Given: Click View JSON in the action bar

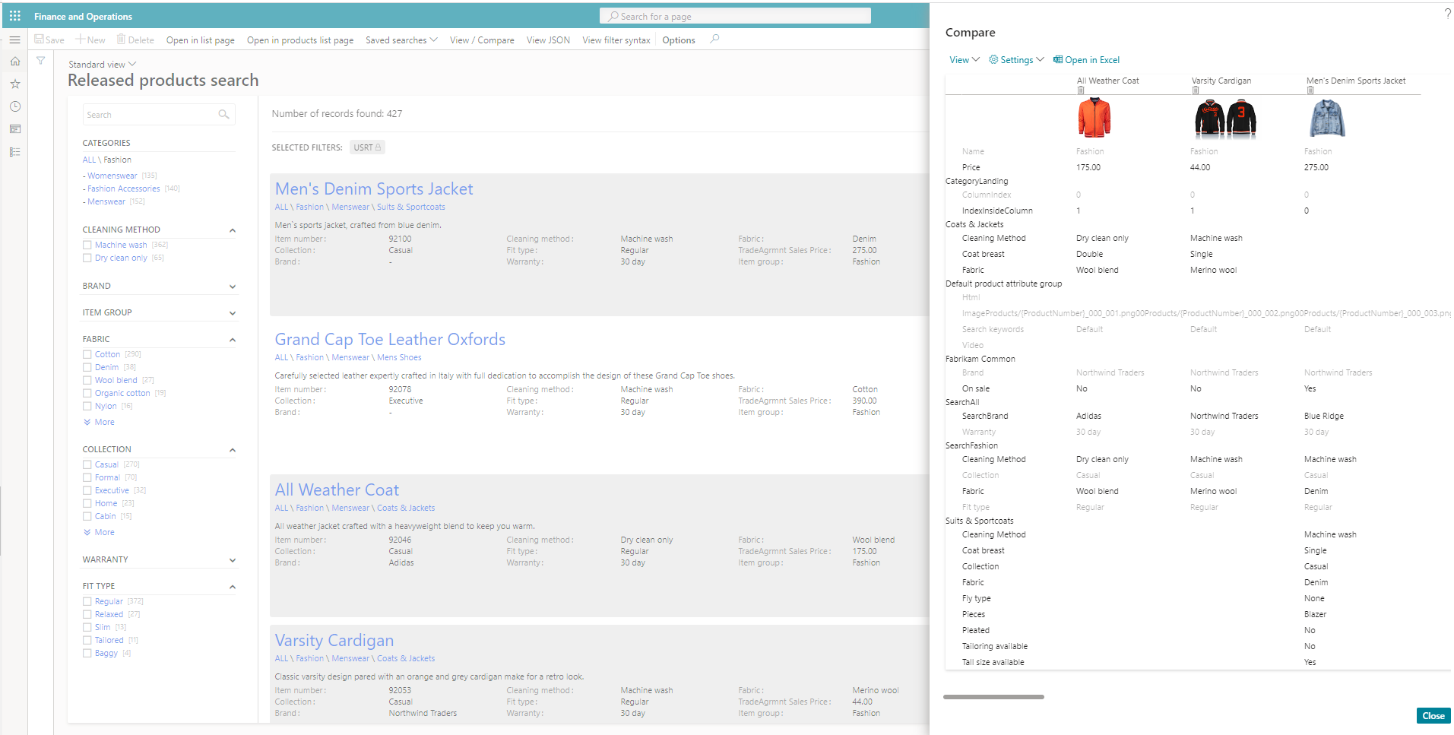Looking at the screenshot, I should pos(548,40).
